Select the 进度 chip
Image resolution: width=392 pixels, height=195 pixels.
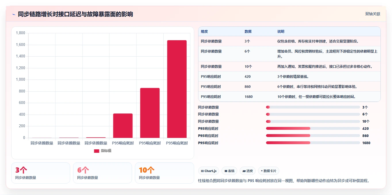[x=248, y=171]
